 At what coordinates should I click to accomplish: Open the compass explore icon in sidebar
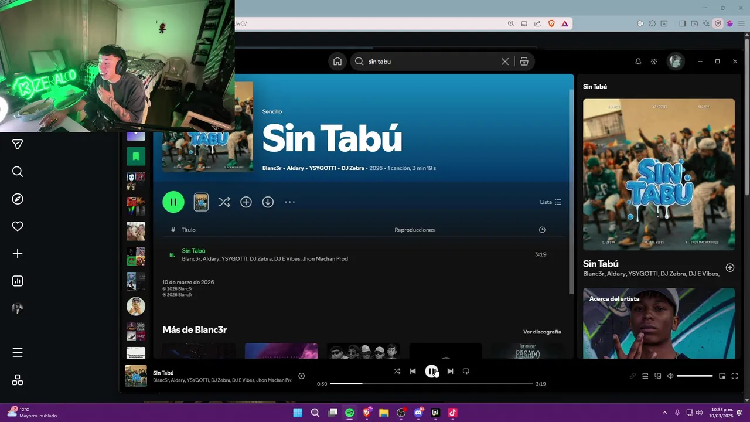pyautogui.click(x=18, y=199)
